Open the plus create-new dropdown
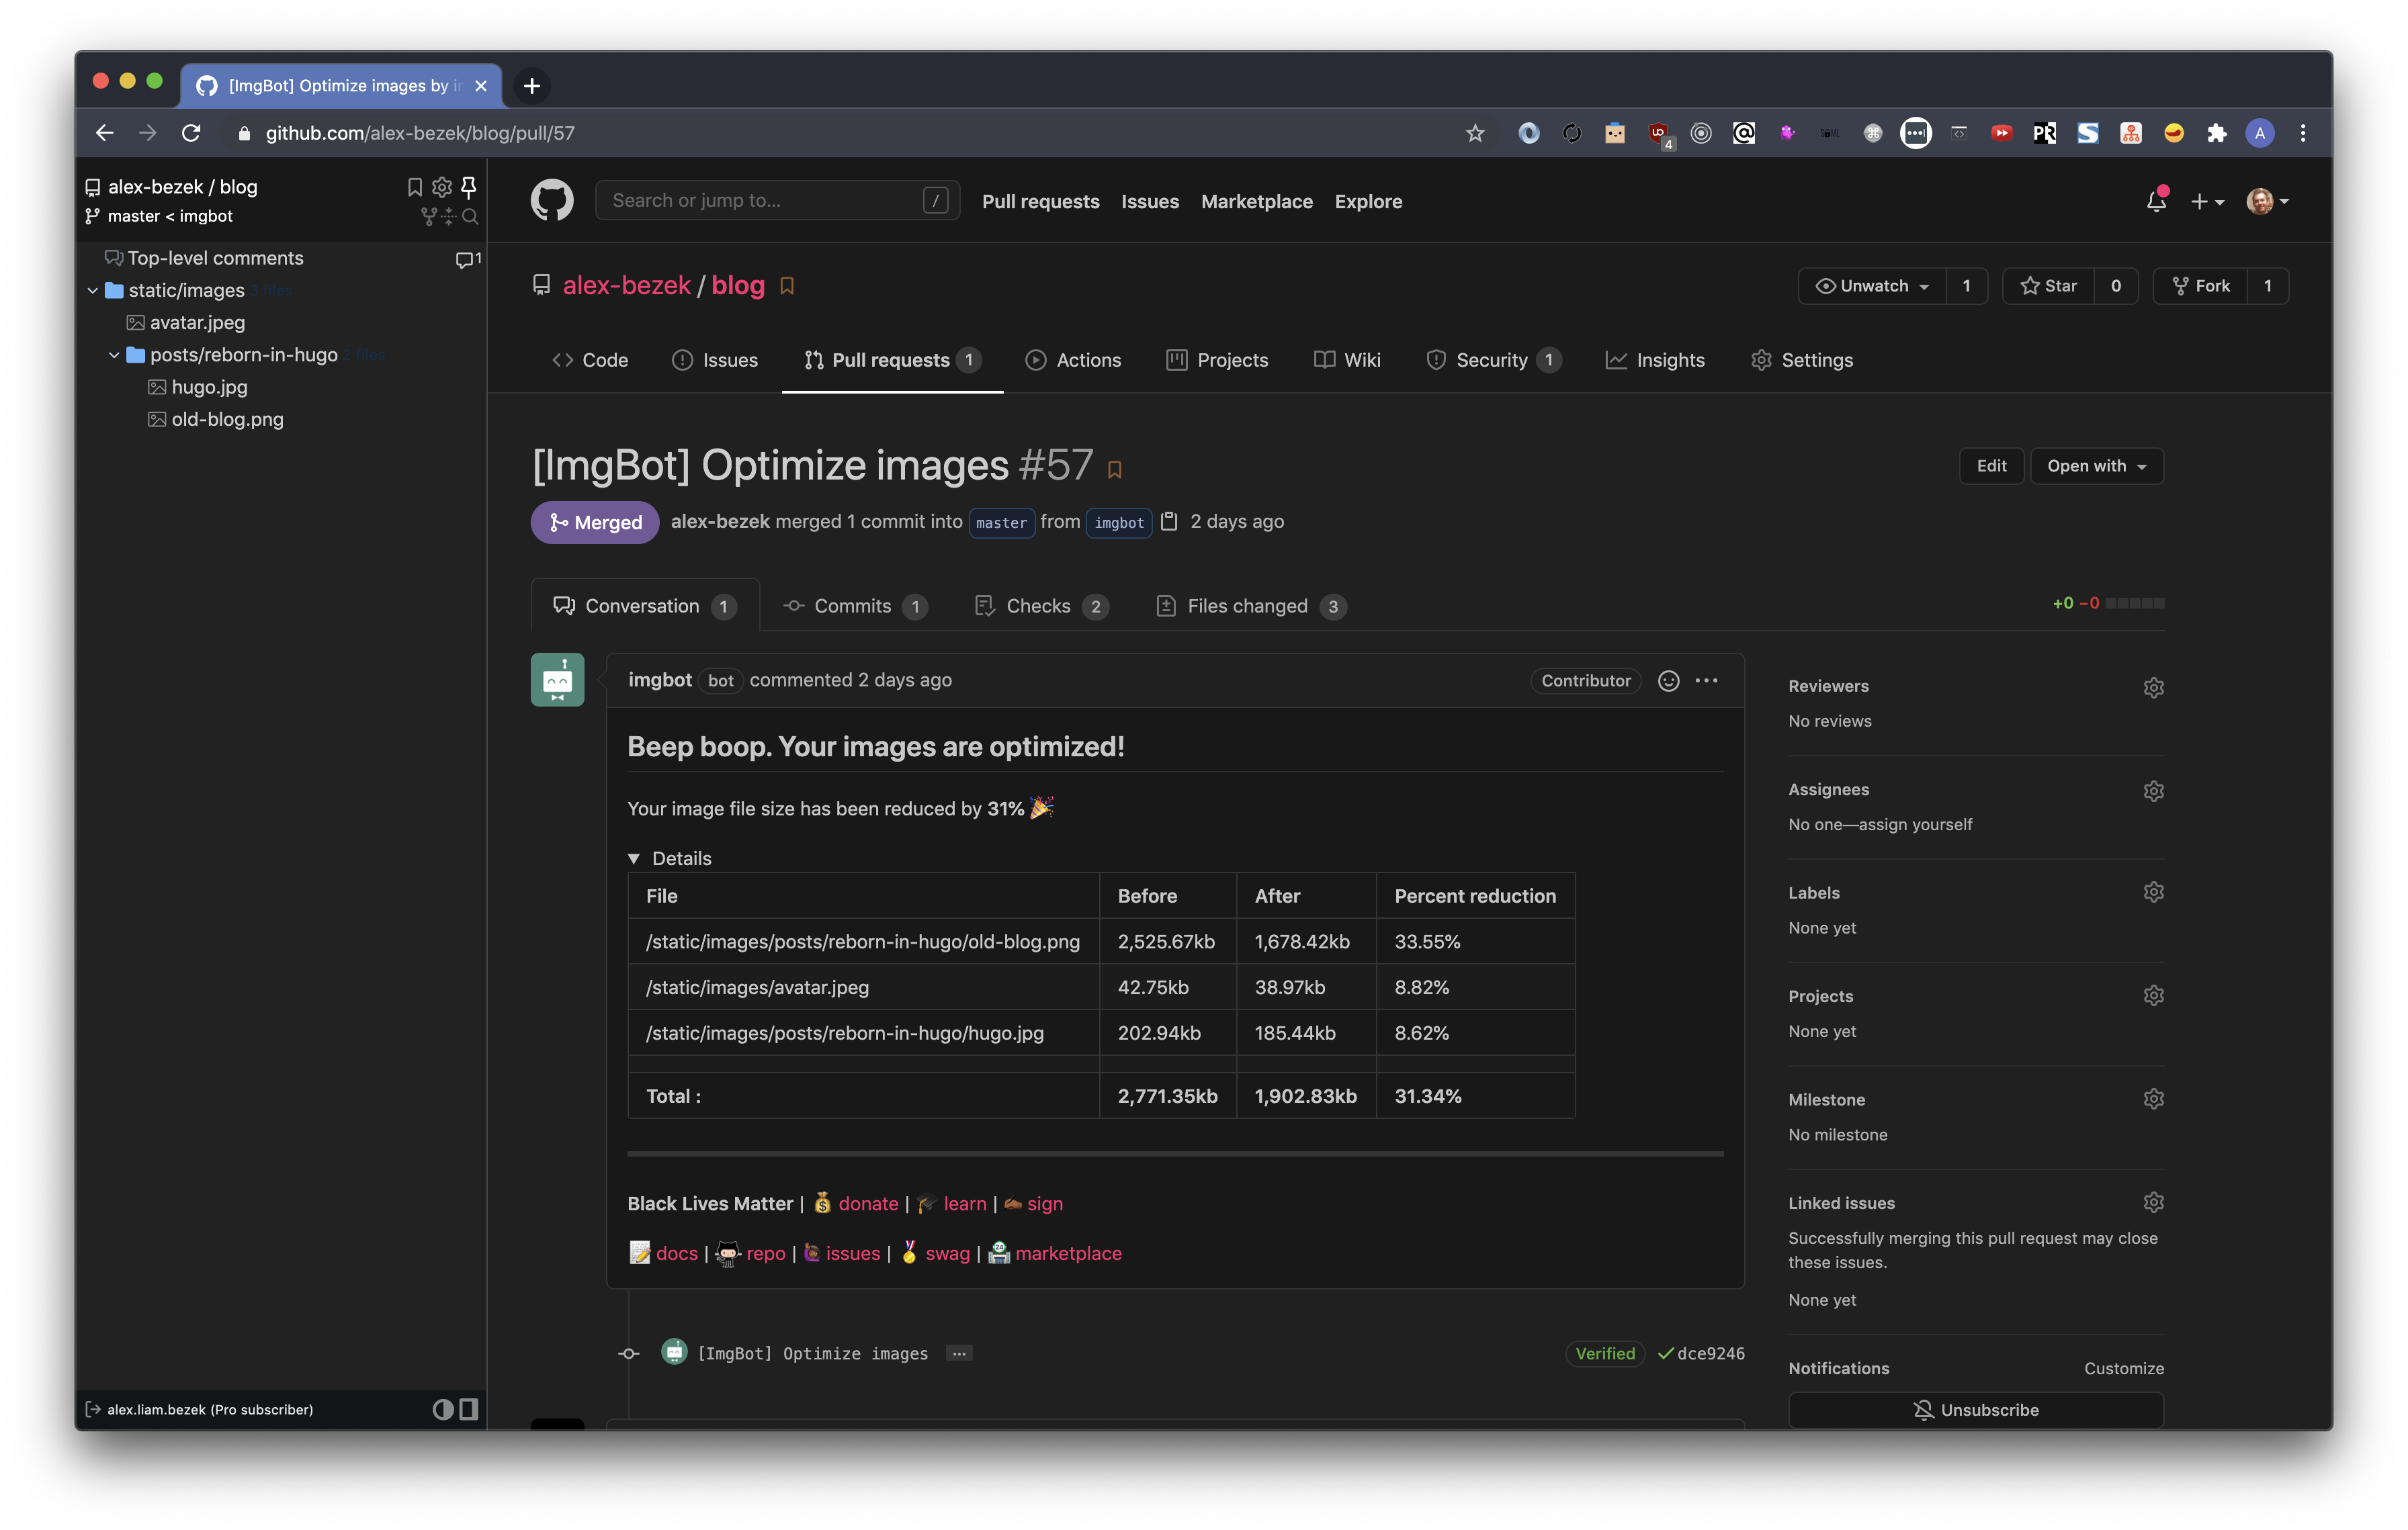This screenshot has width=2408, height=1530. tap(2207, 202)
